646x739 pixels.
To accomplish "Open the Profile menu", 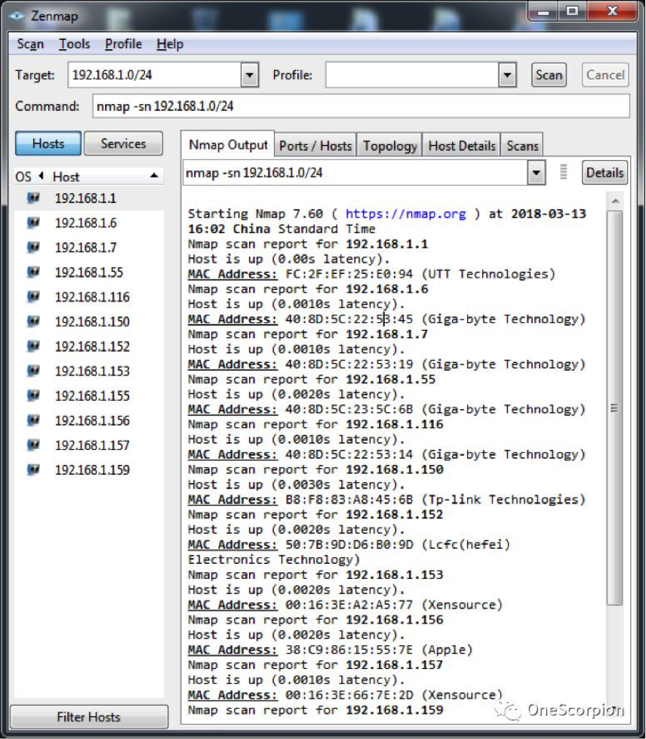I will 124,45.
